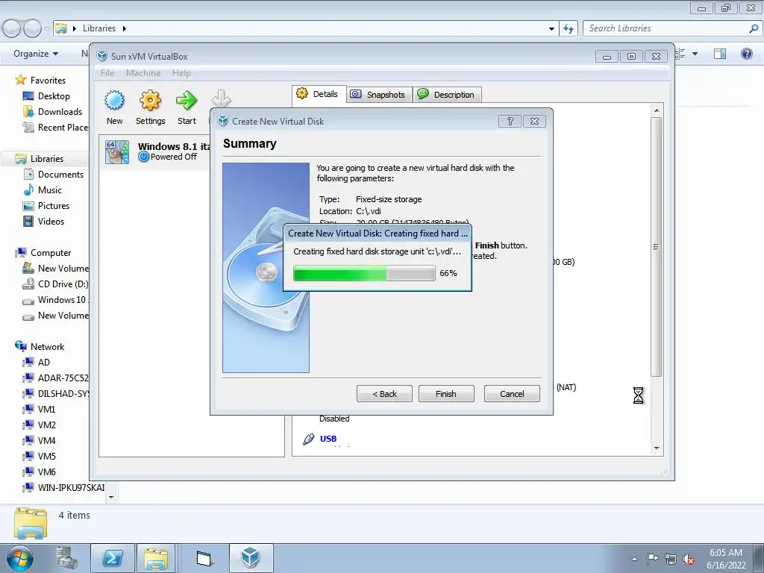Open the USB details link

[x=328, y=439]
